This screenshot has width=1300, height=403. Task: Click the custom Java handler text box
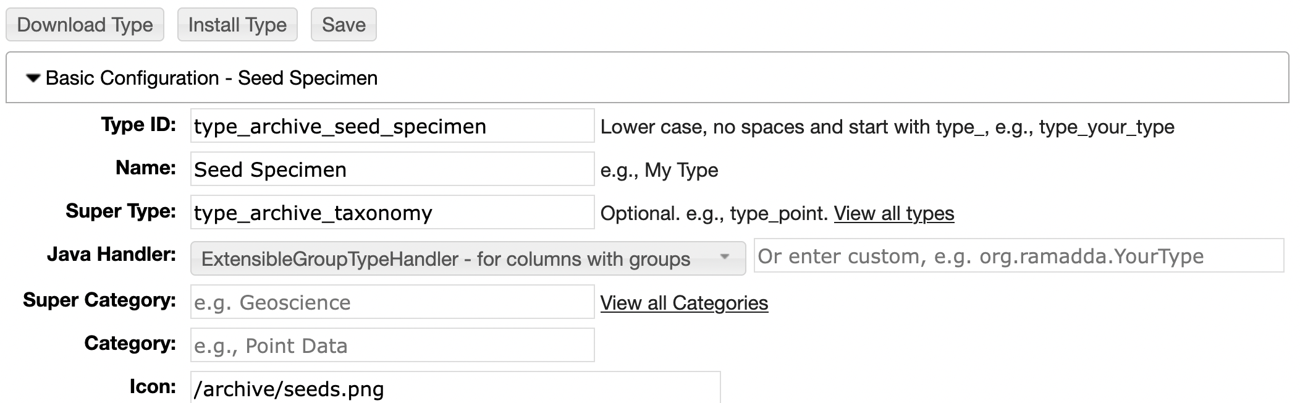1018,256
